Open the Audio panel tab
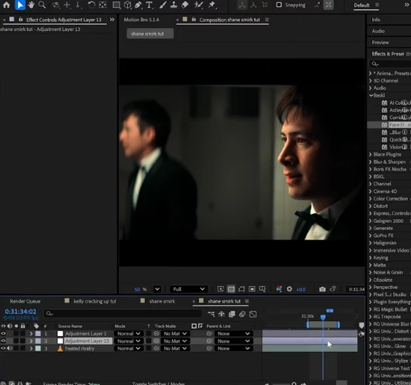 point(378,31)
